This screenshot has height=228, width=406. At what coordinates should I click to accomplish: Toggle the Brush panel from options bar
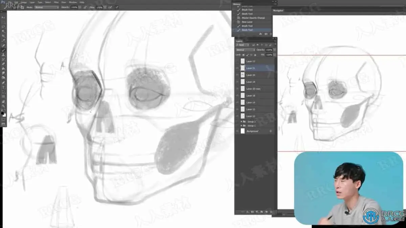point(23,7)
